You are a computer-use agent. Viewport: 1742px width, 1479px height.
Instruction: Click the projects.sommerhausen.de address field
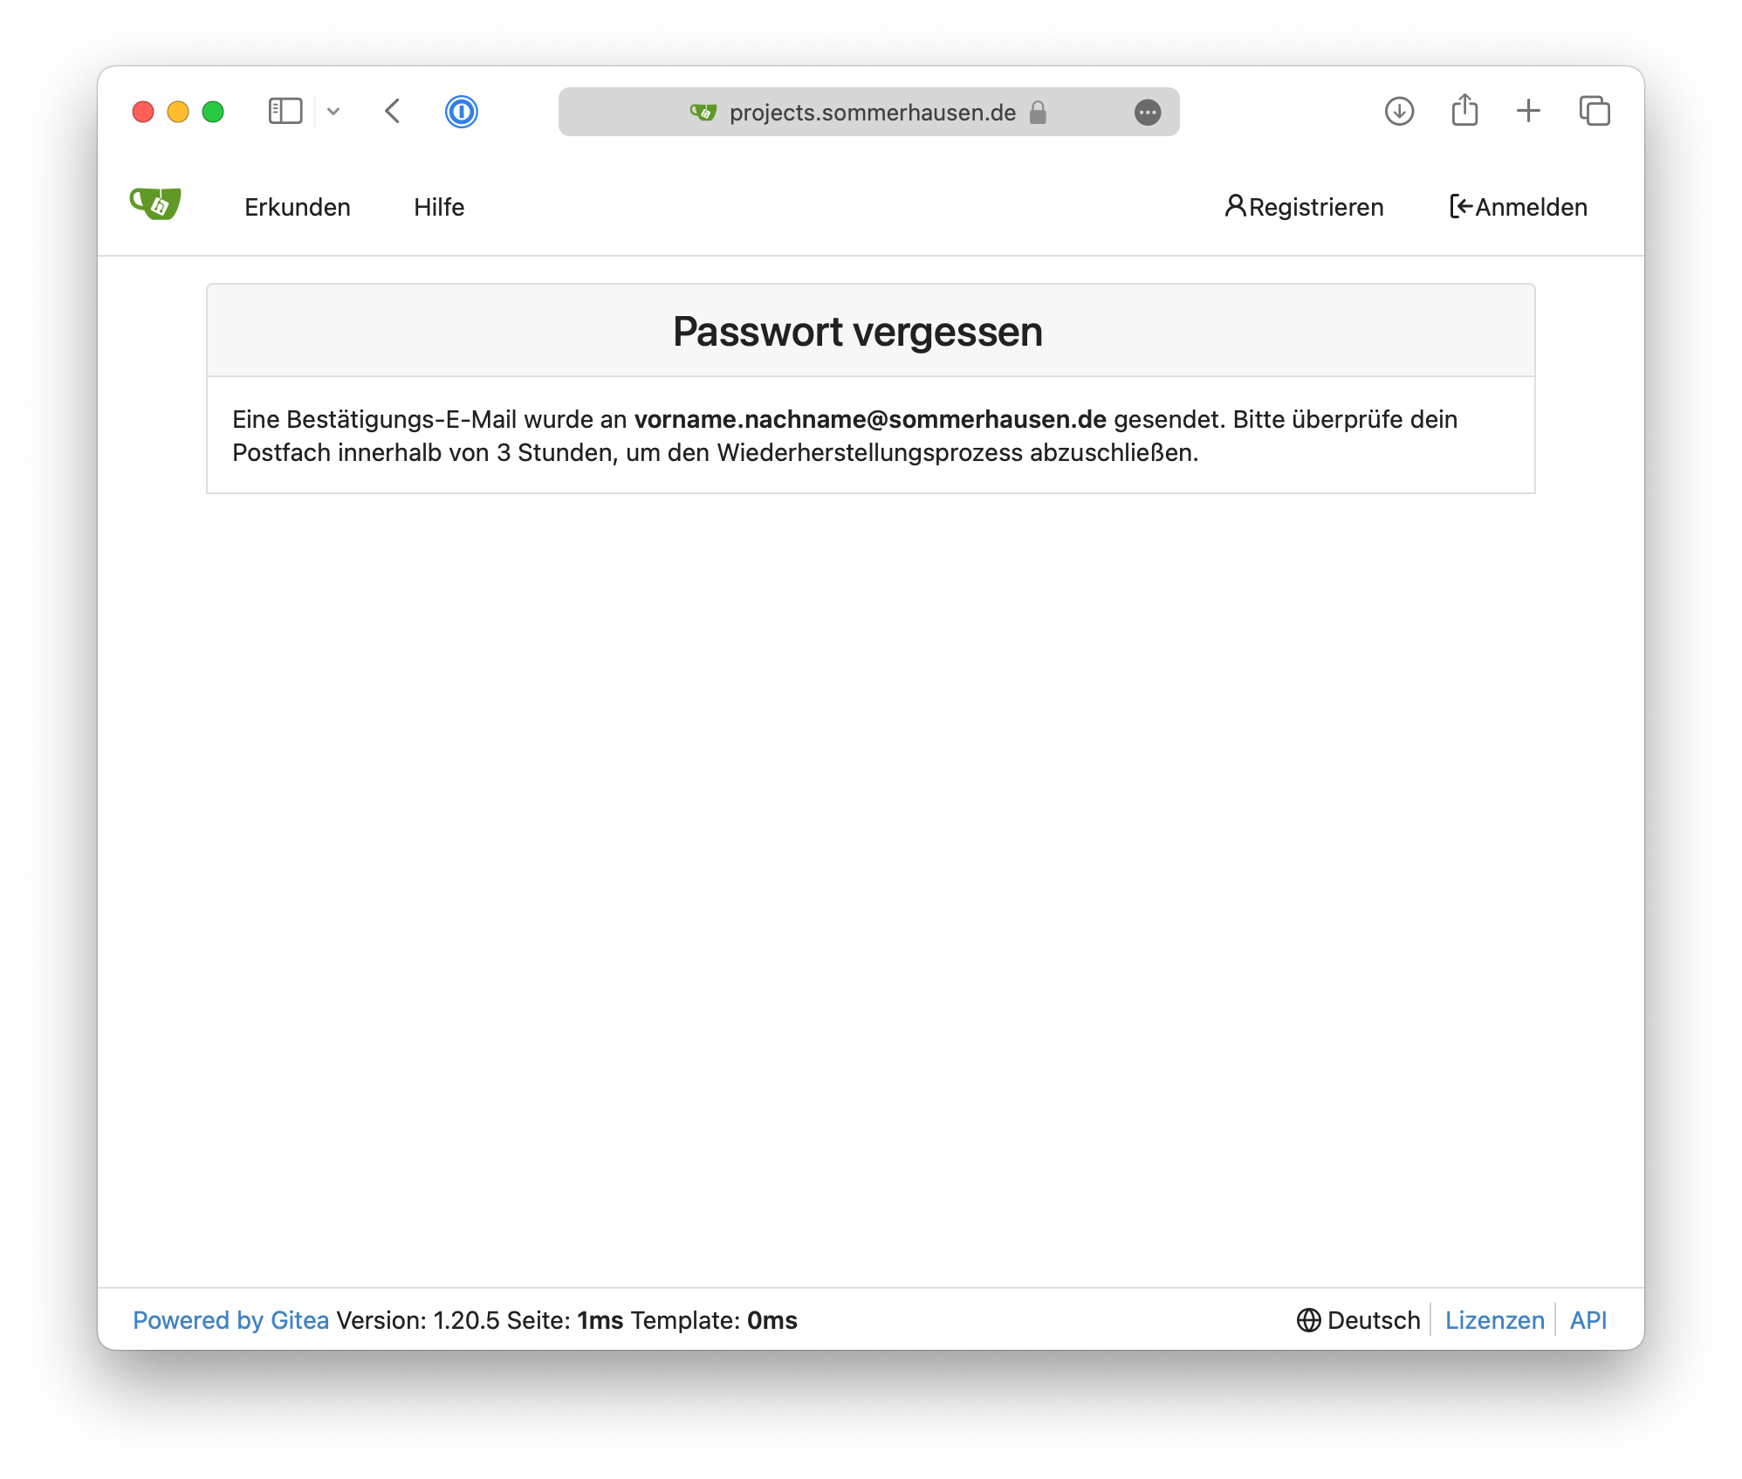pyautogui.click(x=872, y=113)
